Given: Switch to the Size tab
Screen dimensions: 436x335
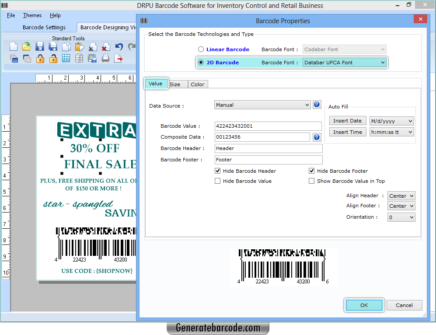Looking at the screenshot, I should 178,84.
